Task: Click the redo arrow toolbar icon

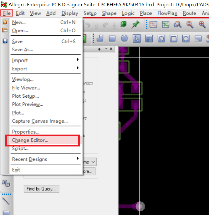Action: click(x=105, y=25)
